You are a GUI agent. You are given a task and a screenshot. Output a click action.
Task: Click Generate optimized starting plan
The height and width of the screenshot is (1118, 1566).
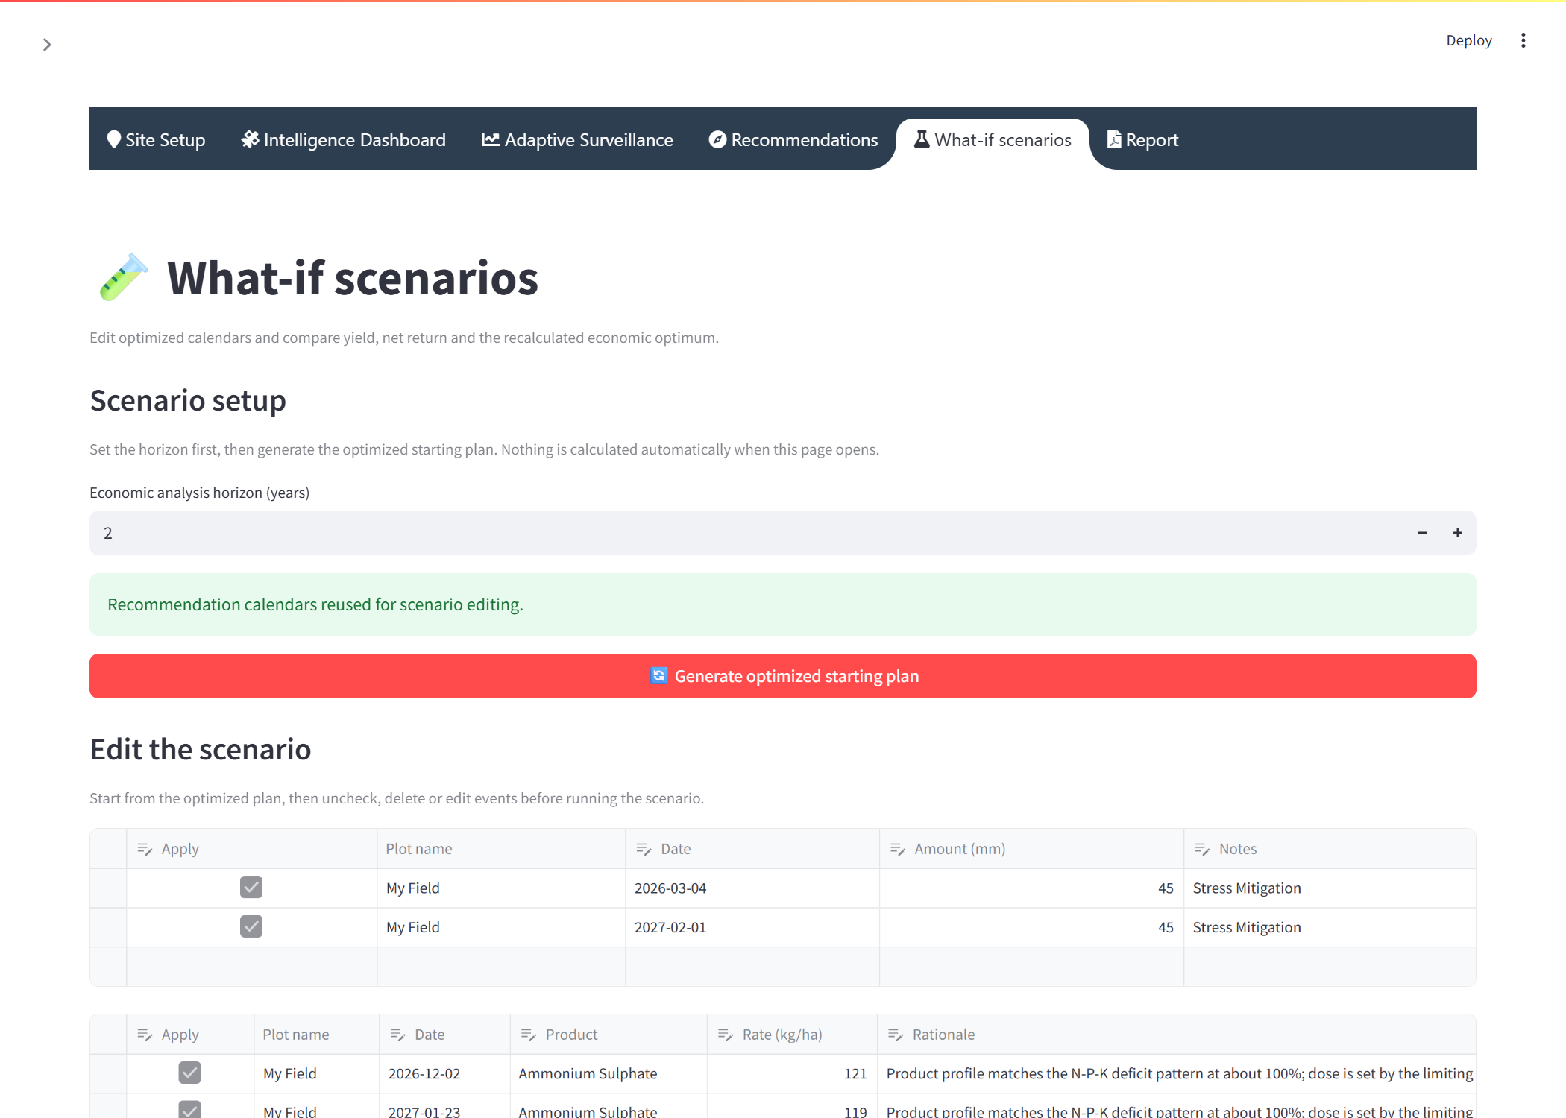coord(783,676)
